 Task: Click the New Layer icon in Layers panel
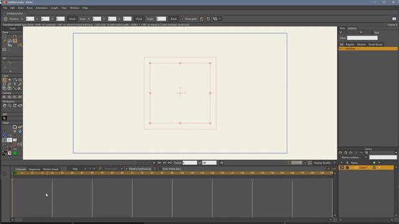[340, 152]
